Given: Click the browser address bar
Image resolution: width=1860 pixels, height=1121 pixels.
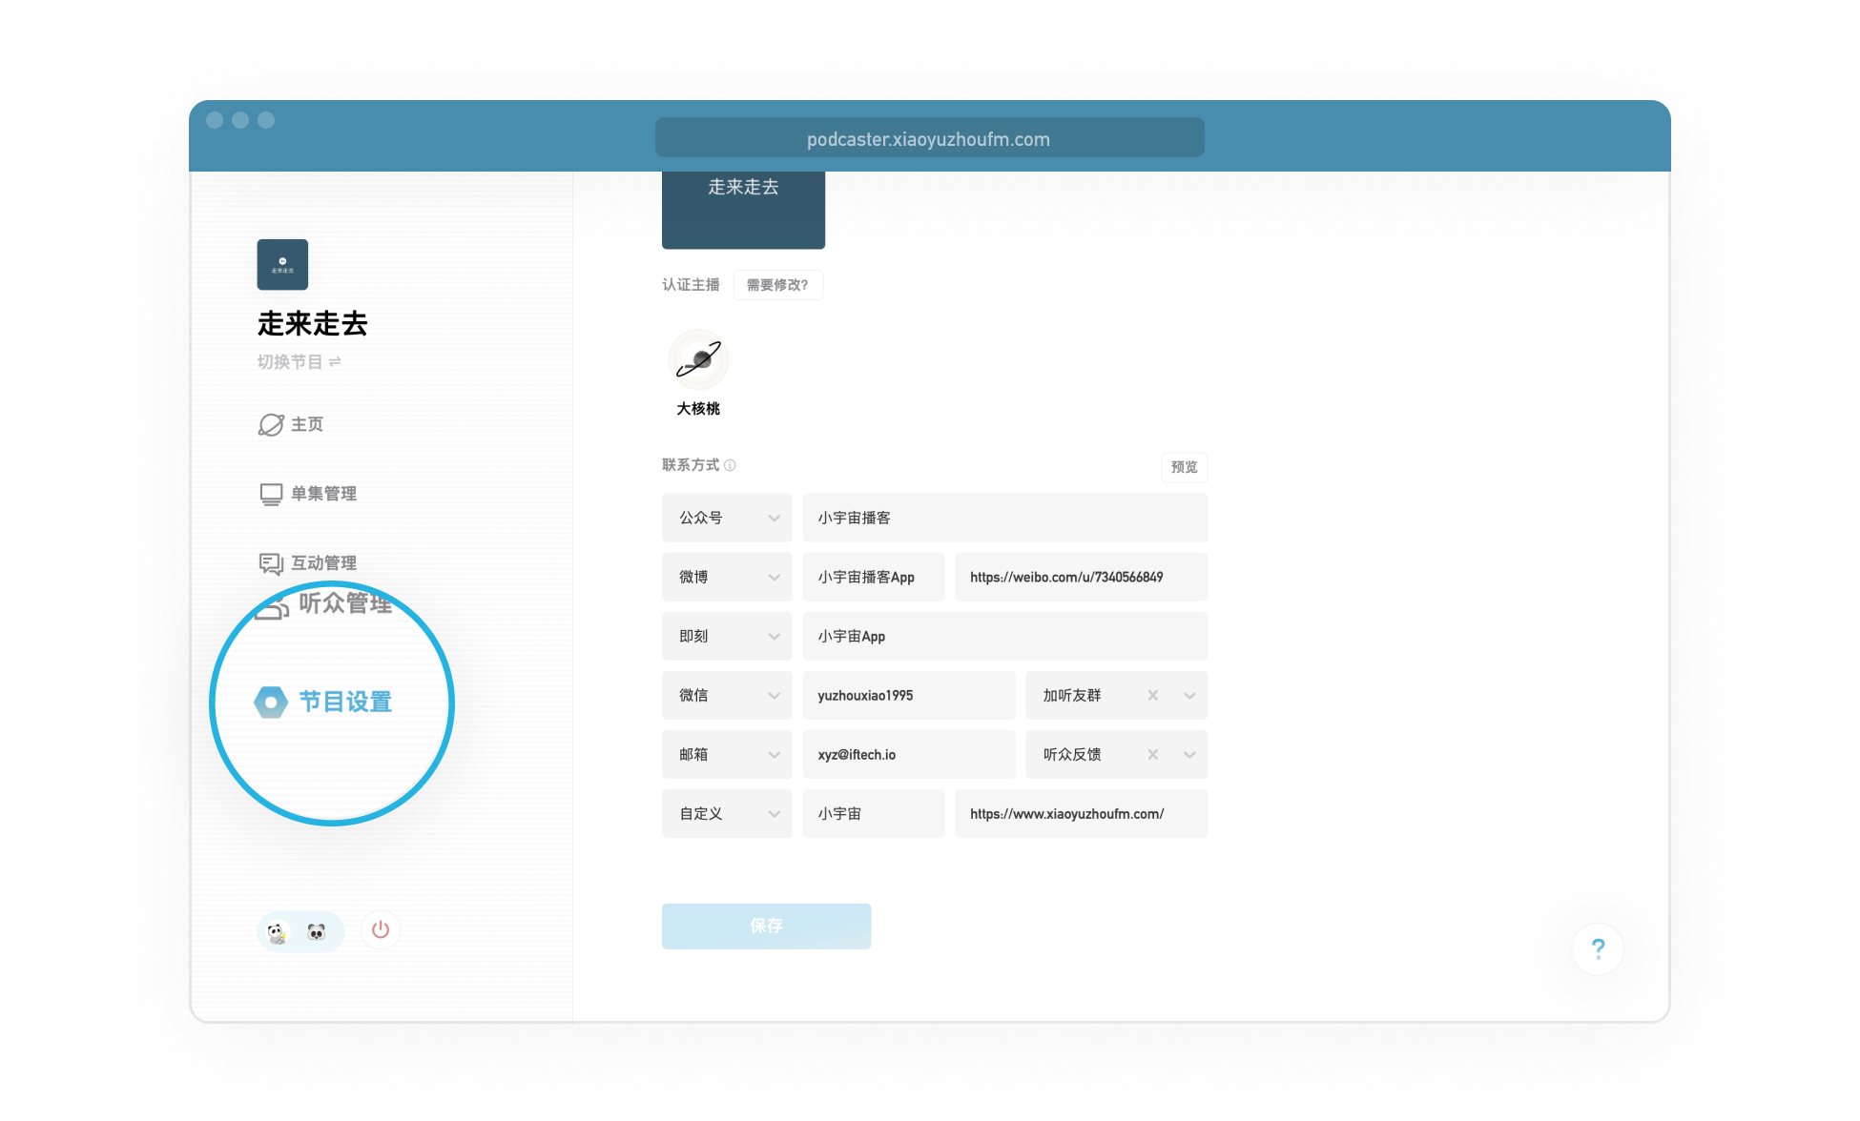Looking at the screenshot, I should pos(929,138).
